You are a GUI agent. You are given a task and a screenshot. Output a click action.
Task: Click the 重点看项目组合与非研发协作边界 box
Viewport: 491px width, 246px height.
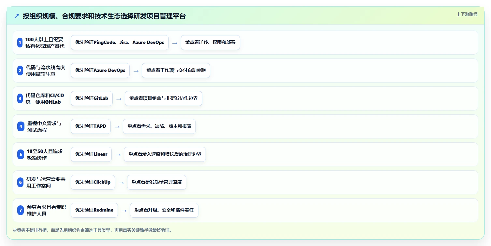pos(164,98)
